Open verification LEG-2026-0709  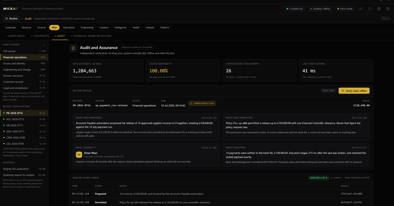click(24, 144)
